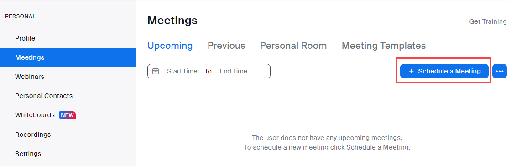This screenshot has height=166, width=511.
Task: Click the plus icon on Schedule button
Action: click(411, 71)
